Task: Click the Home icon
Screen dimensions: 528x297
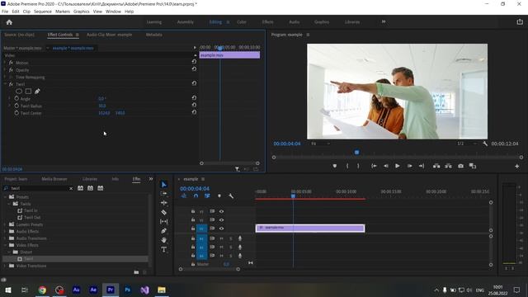Action: click(x=9, y=22)
